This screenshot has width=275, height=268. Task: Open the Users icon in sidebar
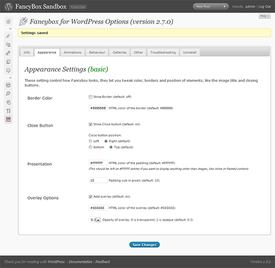8,102
